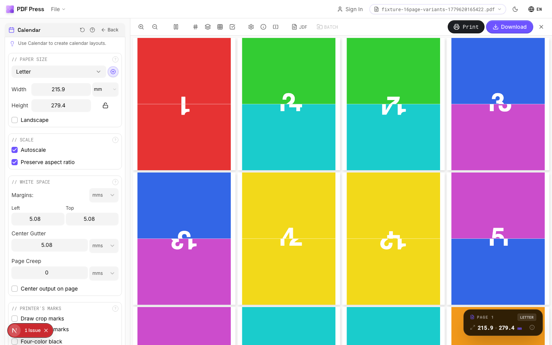Zoom out of the preview
This screenshot has width=552, height=345.
pyautogui.click(x=155, y=27)
